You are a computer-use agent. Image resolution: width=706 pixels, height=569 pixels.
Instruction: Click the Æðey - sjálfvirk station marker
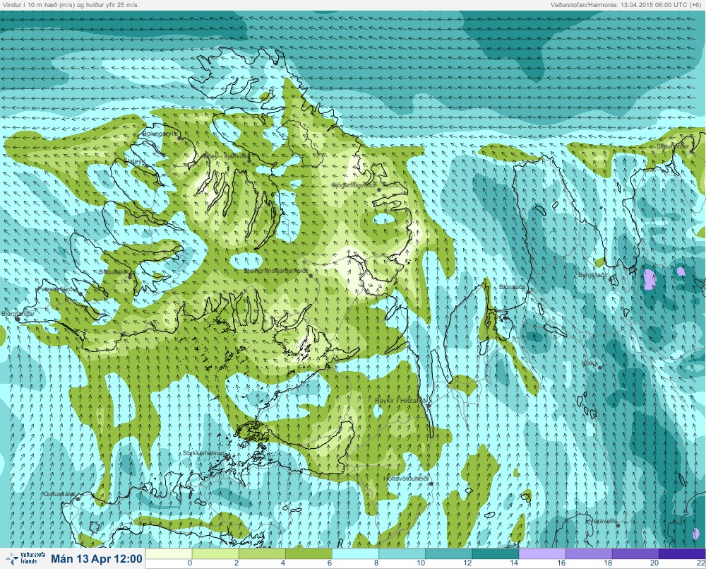click(x=249, y=160)
